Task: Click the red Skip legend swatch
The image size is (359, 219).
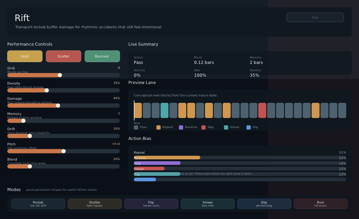Action: [204, 127]
